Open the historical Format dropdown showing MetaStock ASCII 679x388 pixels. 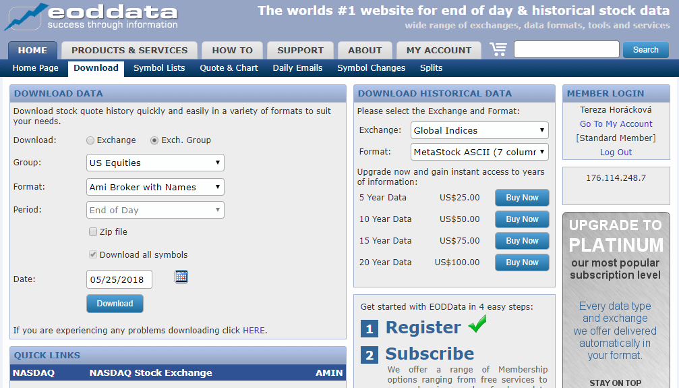(x=479, y=152)
